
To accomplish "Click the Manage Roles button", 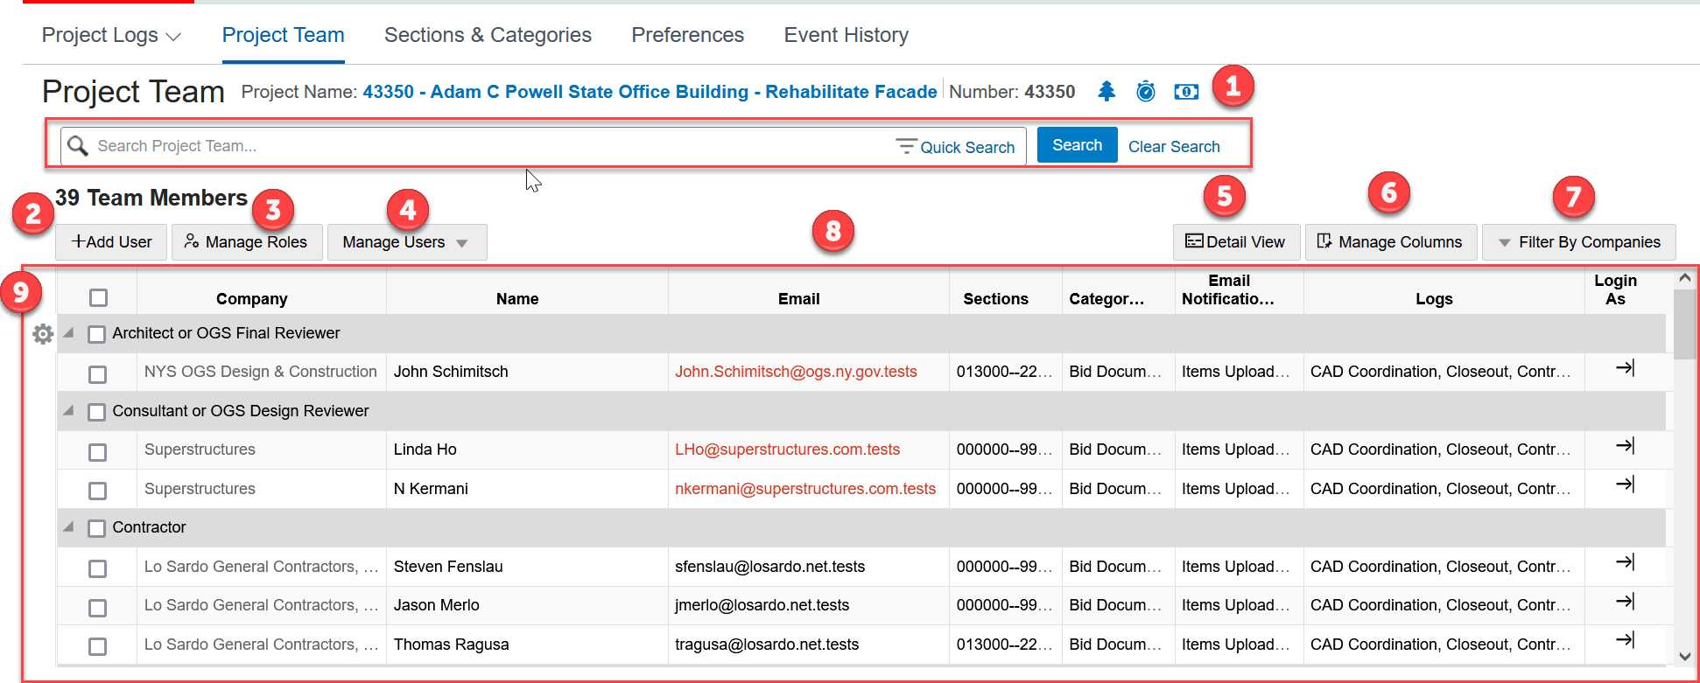I will tap(247, 242).
